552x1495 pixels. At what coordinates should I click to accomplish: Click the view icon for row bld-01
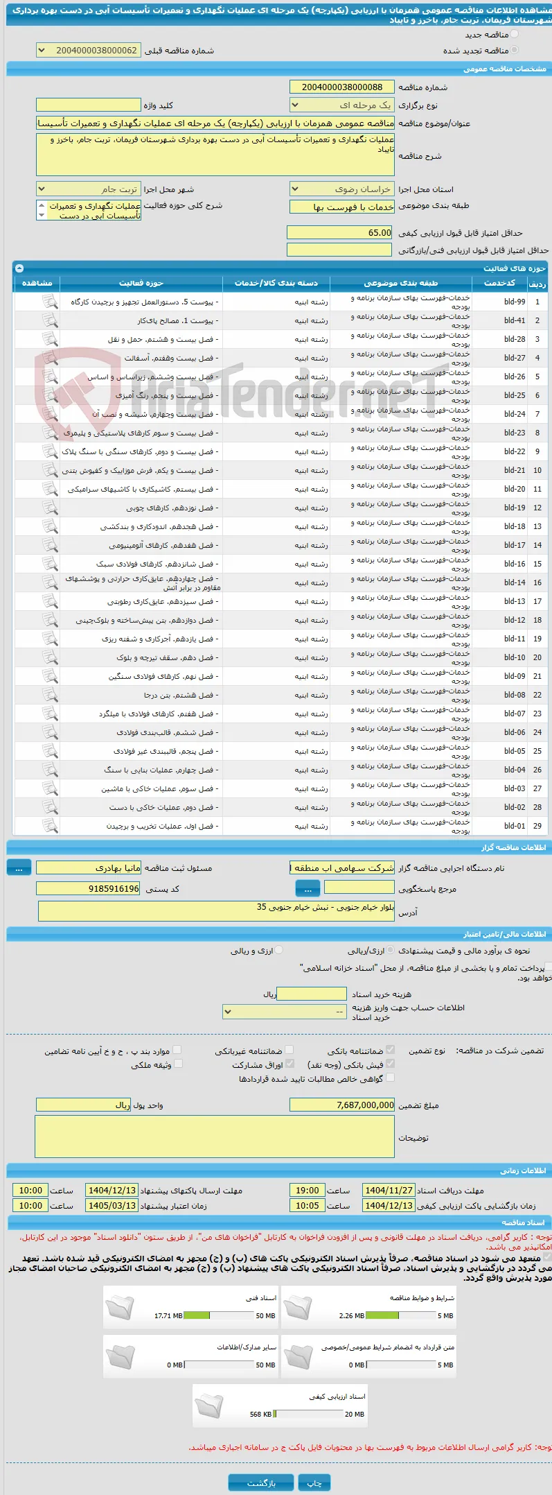pos(50,825)
